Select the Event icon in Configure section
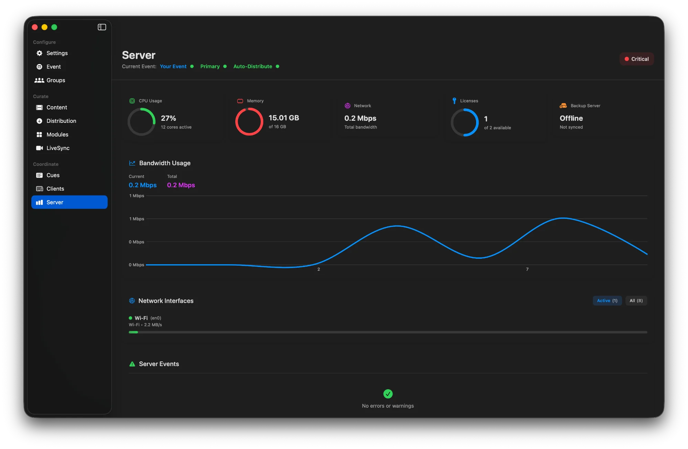Screen dimensions: 688x449 [40, 66]
